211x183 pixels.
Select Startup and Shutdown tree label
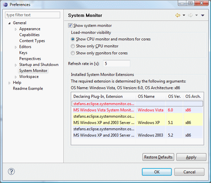[39, 65]
